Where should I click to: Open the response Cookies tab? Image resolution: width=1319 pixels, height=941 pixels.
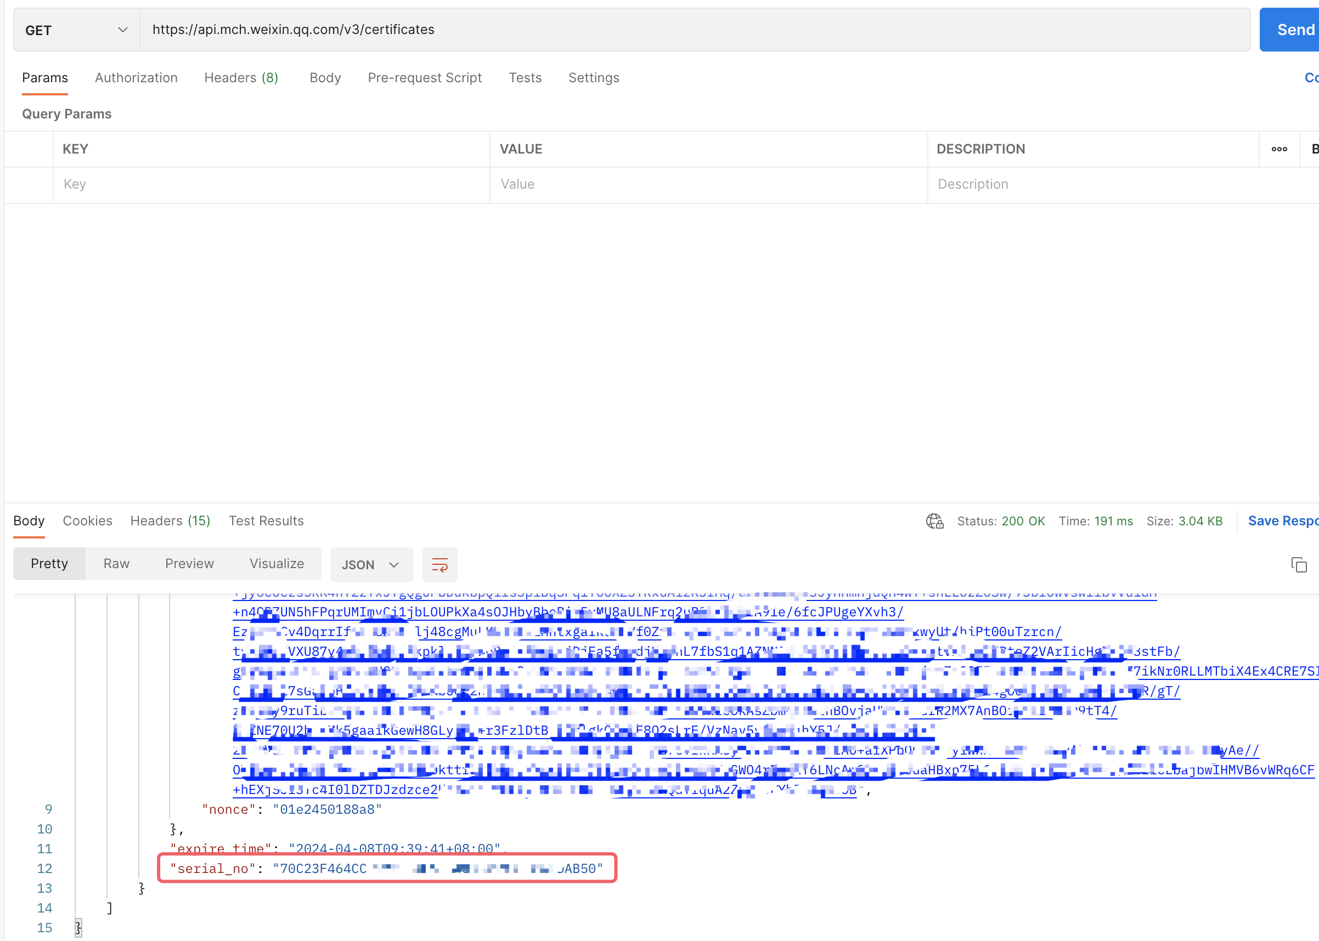click(x=88, y=521)
